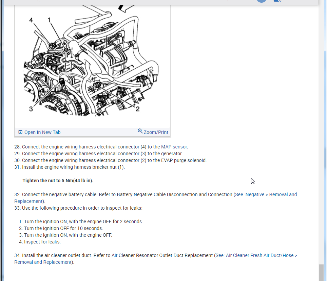Click substep 3 Turn the ignition ON, engine OFF
327x281 pixels.
click(x=65, y=235)
